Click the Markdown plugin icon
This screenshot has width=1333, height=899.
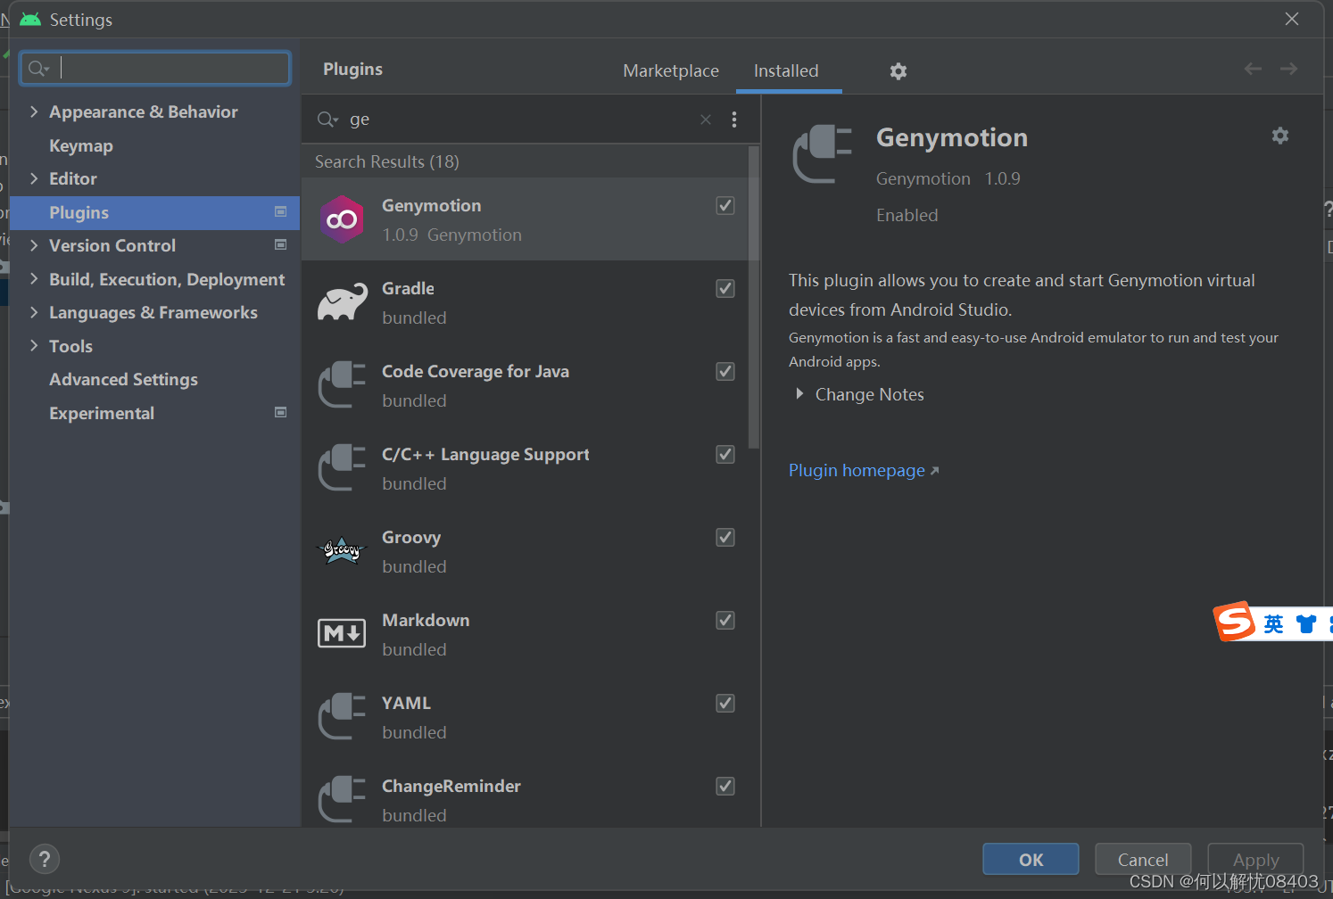(x=342, y=633)
